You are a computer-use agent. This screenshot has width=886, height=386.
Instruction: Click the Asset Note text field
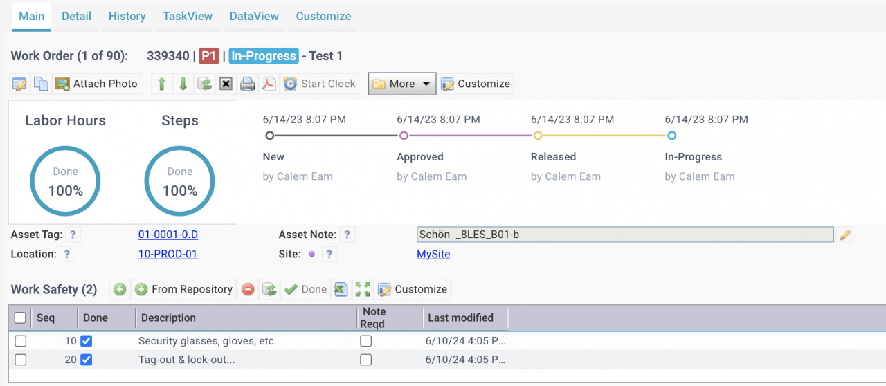(x=625, y=235)
